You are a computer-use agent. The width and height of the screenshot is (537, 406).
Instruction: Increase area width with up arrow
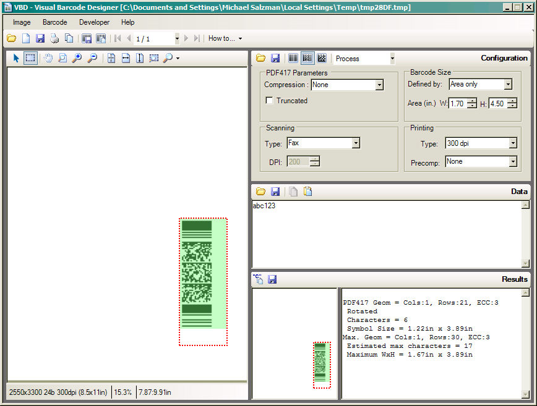click(x=472, y=101)
